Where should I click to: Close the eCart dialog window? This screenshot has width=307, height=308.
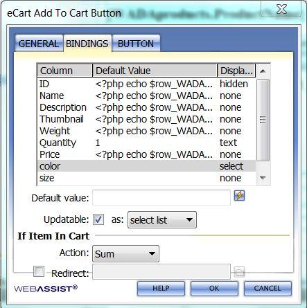click(x=281, y=9)
